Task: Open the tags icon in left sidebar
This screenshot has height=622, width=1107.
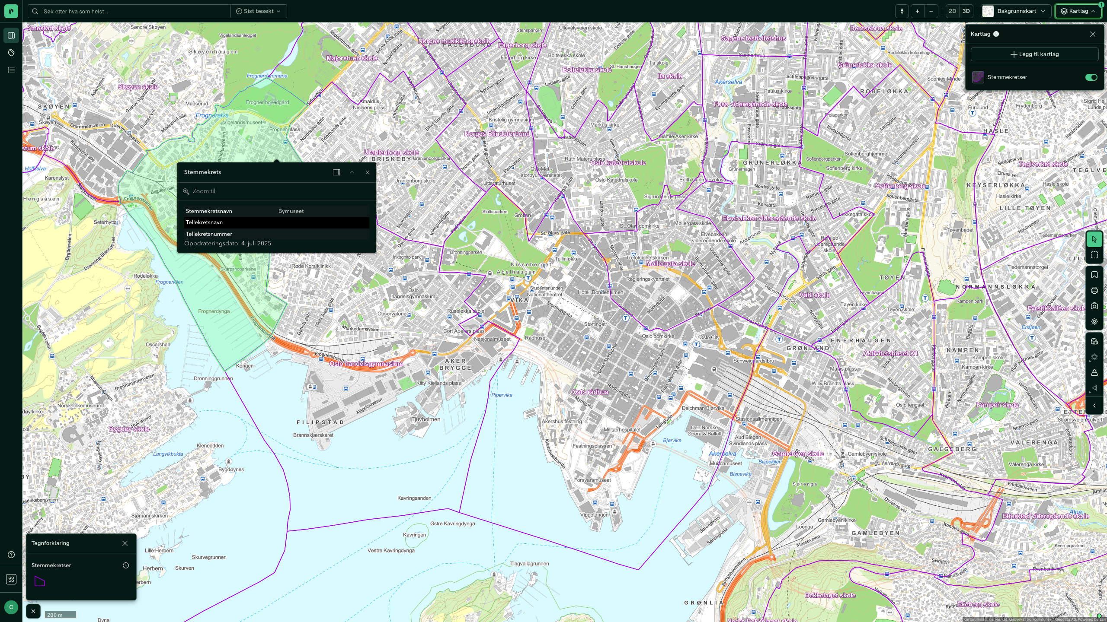Action: [11, 53]
